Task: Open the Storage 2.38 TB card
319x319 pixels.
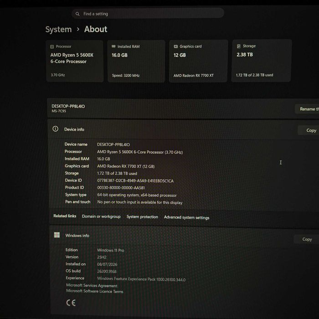Action: click(261, 61)
